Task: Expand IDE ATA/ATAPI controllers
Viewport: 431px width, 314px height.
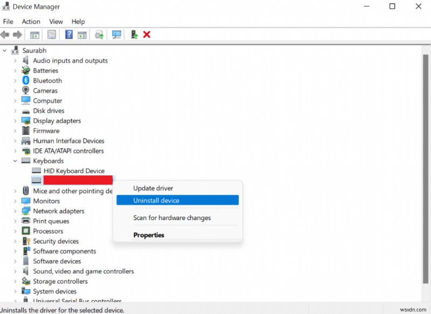Action: coord(15,151)
